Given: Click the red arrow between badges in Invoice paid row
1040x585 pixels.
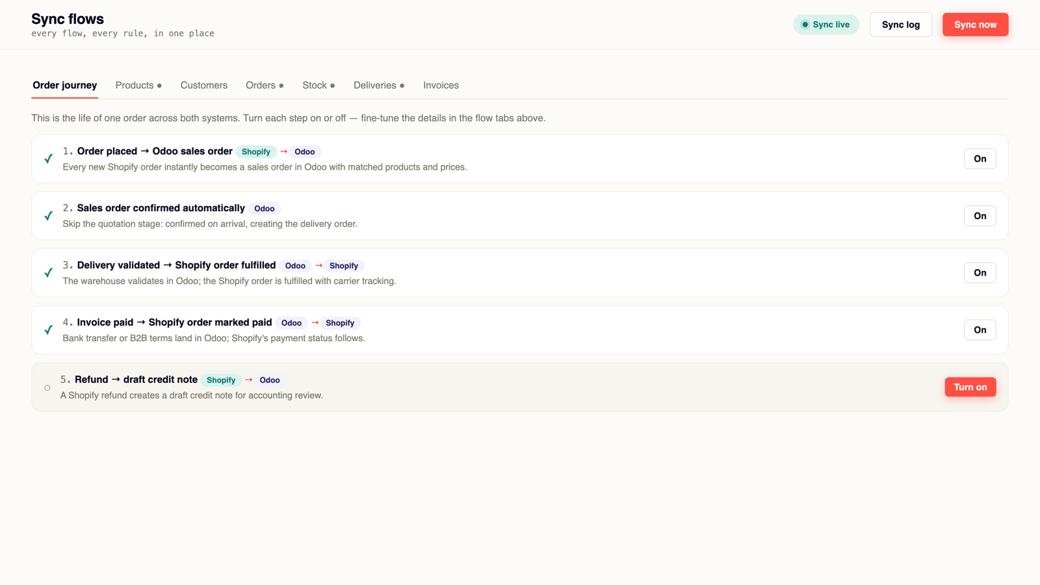Looking at the screenshot, I should tap(315, 322).
